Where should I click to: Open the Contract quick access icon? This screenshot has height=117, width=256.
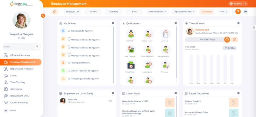point(131,34)
